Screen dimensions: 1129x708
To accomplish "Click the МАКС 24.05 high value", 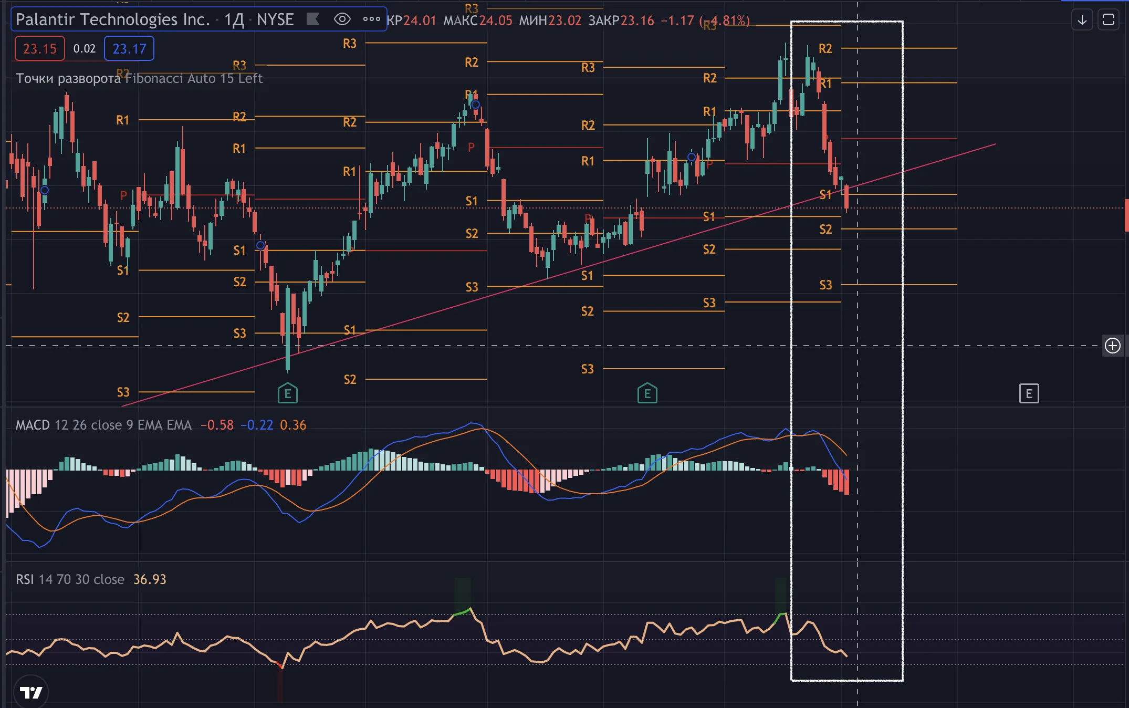I will point(478,20).
